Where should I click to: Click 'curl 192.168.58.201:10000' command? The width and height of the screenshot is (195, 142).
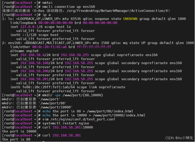[x=68, y=127]
